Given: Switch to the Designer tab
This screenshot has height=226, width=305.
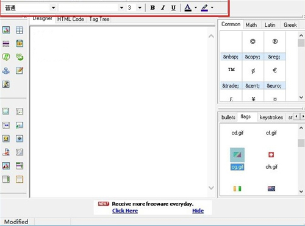Looking at the screenshot, I should tap(42, 18).
